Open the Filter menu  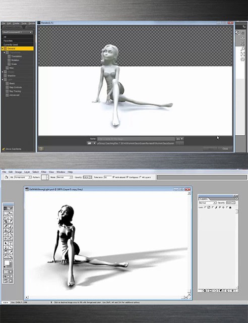44,172
